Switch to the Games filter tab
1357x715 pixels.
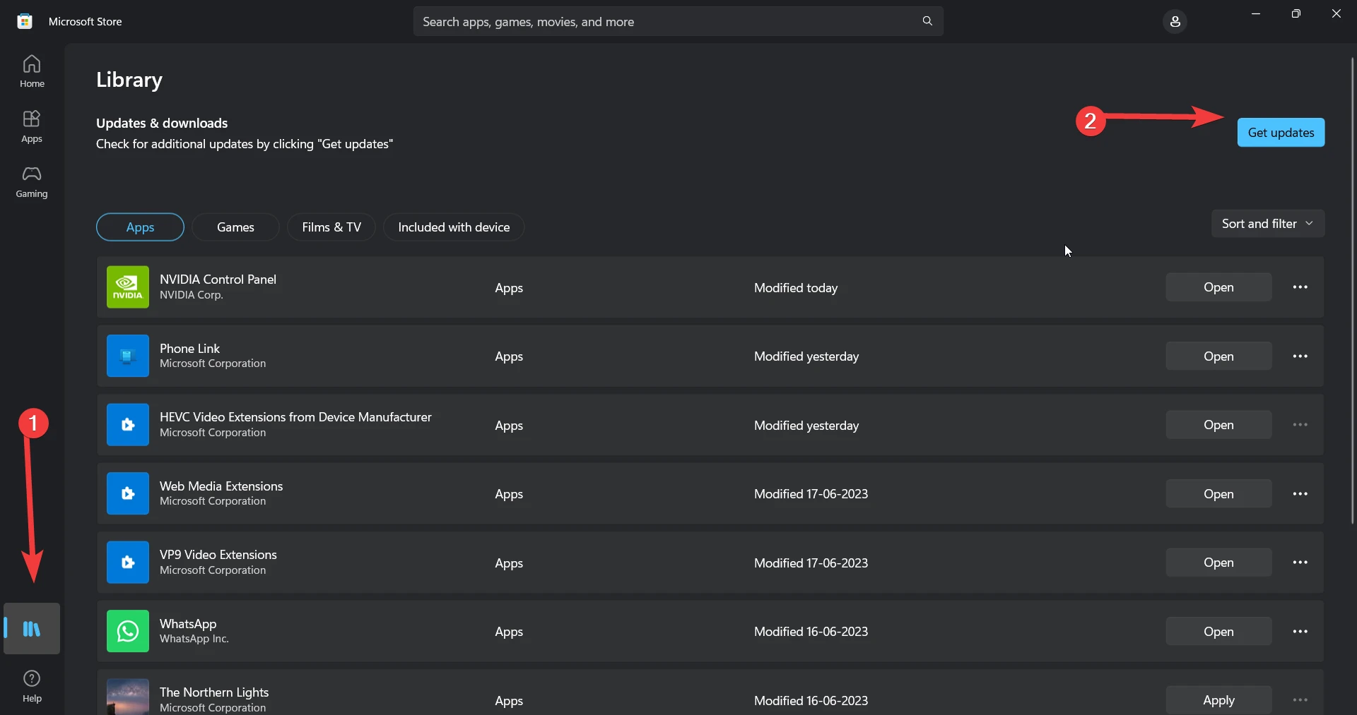235,227
